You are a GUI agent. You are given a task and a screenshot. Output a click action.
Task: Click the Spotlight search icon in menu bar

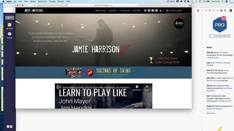click(222, 1)
